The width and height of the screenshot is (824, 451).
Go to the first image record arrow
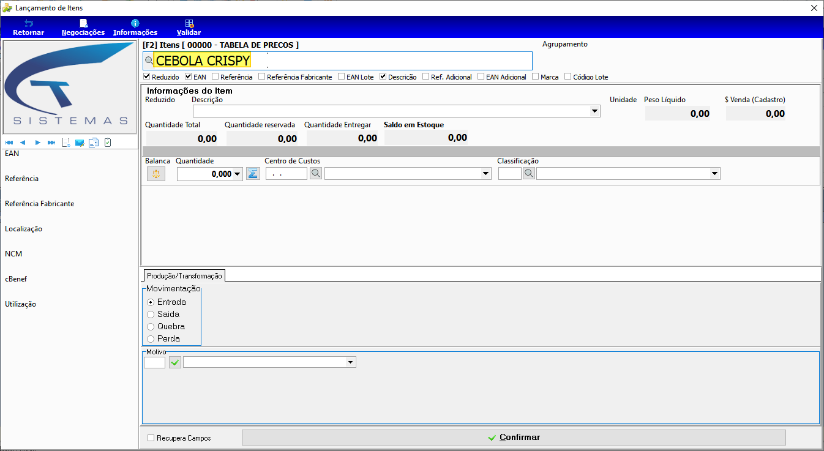click(x=9, y=143)
